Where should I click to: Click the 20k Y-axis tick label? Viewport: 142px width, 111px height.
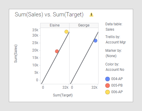[35, 50]
